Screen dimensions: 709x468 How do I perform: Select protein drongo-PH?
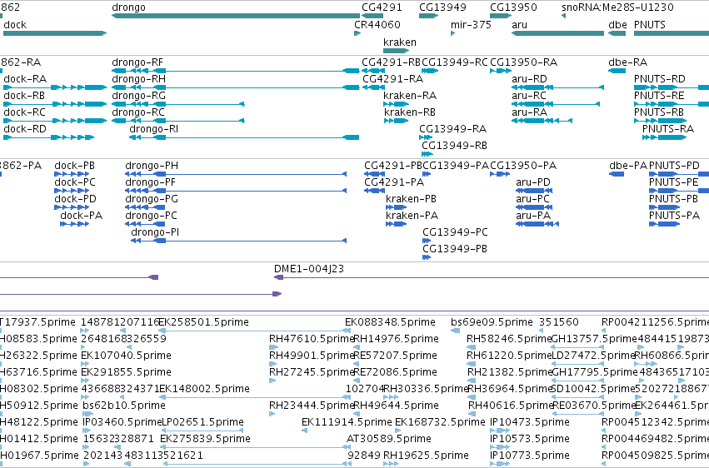[x=236, y=174]
